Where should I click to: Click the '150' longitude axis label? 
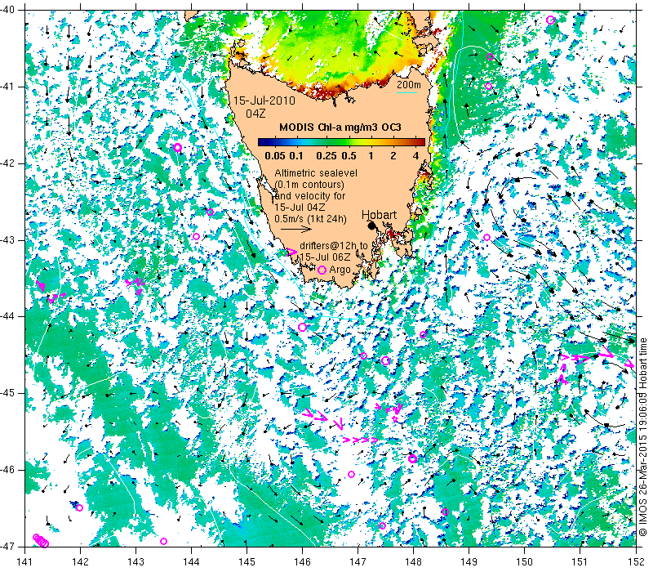[525, 562]
